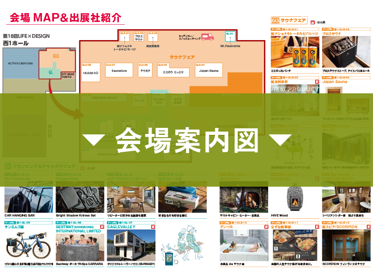Click the Bestway ポータブルSpa CARRARA caption
This screenshot has height=280, width=373.
click(80, 264)
